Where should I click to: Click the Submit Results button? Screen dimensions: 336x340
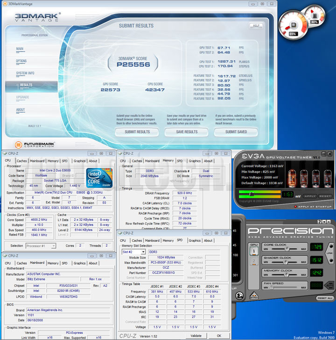coord(137,132)
